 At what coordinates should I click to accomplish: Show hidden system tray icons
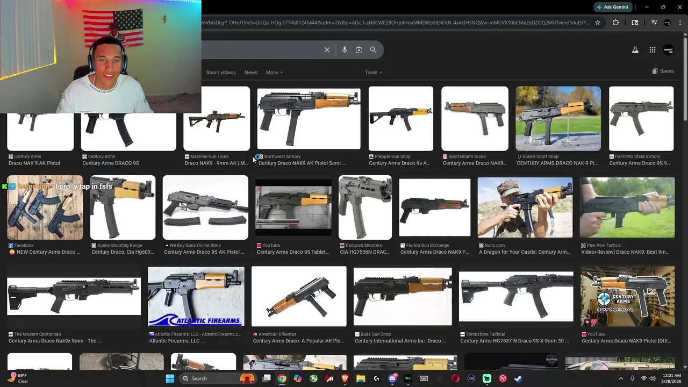click(621, 378)
